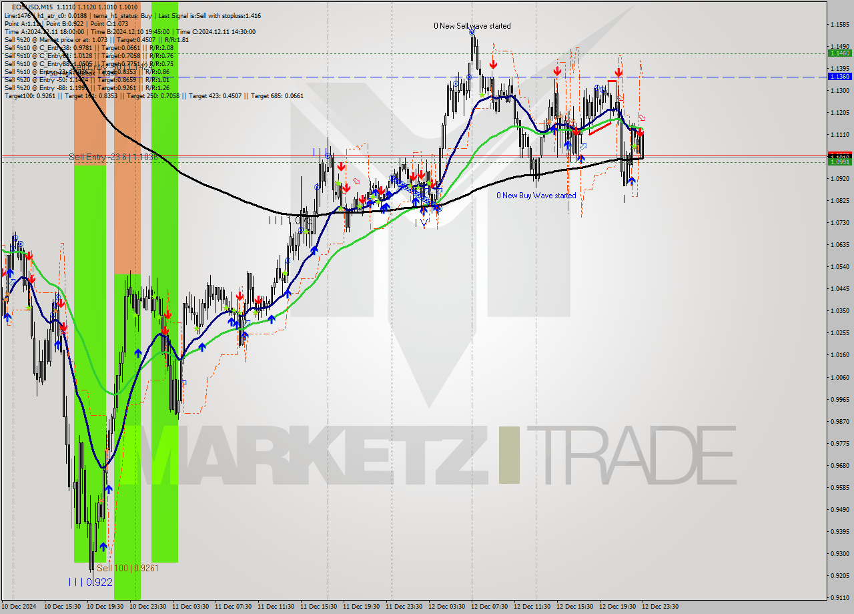
Task: Click the '11 Dec 23:30' time axis label
Action: pos(404,607)
